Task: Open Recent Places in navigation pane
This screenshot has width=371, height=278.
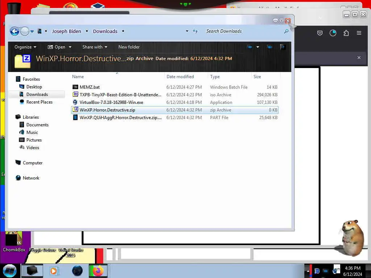Action: pos(39,102)
